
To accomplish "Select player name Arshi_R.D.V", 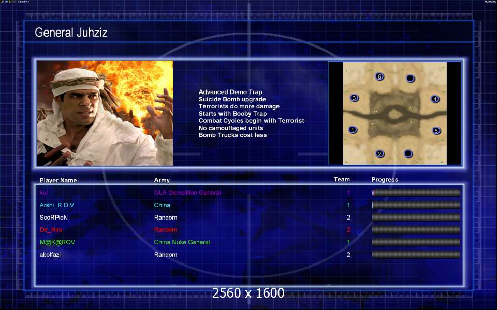I will point(57,205).
